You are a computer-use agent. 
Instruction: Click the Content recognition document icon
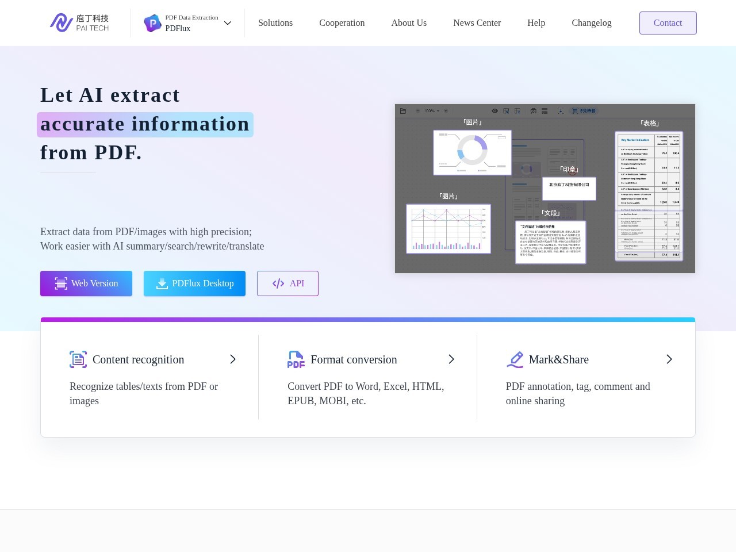click(x=78, y=359)
